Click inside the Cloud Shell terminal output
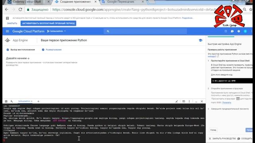This screenshot has width=255, height=143. 104,123
